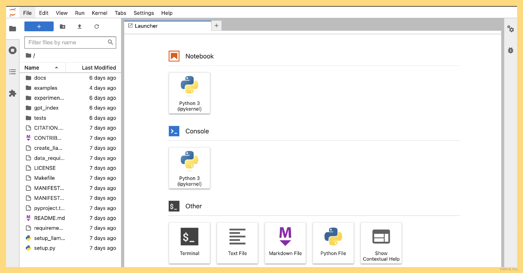Click the setup.py Python file icon
523x273 pixels.
(x=28, y=248)
